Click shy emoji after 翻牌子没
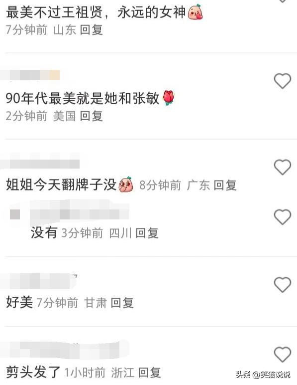This screenshot has width=297, height=385. pyautogui.click(x=126, y=184)
